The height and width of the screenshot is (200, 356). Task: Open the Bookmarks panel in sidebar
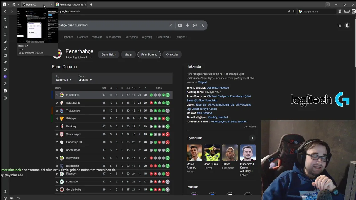(x=5, y=20)
